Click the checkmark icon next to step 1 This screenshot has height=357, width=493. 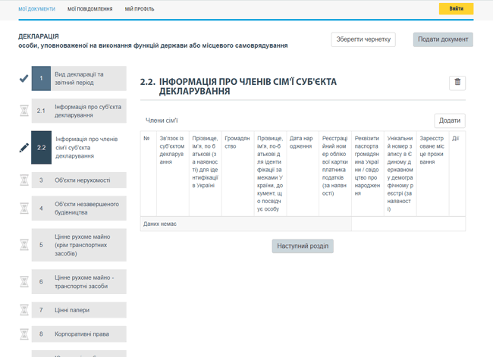click(24, 78)
